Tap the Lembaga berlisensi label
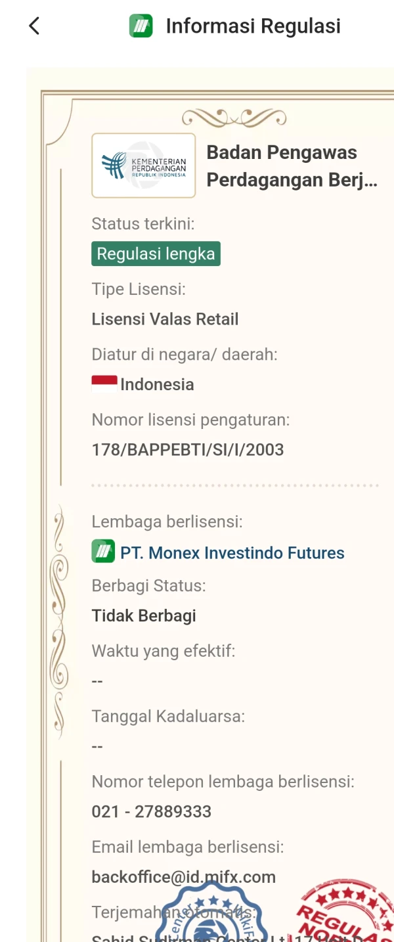The image size is (394, 942). (x=167, y=522)
